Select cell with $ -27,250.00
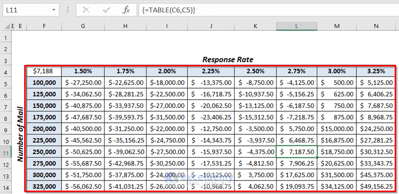This screenshot has height=194, width=399. (83, 83)
